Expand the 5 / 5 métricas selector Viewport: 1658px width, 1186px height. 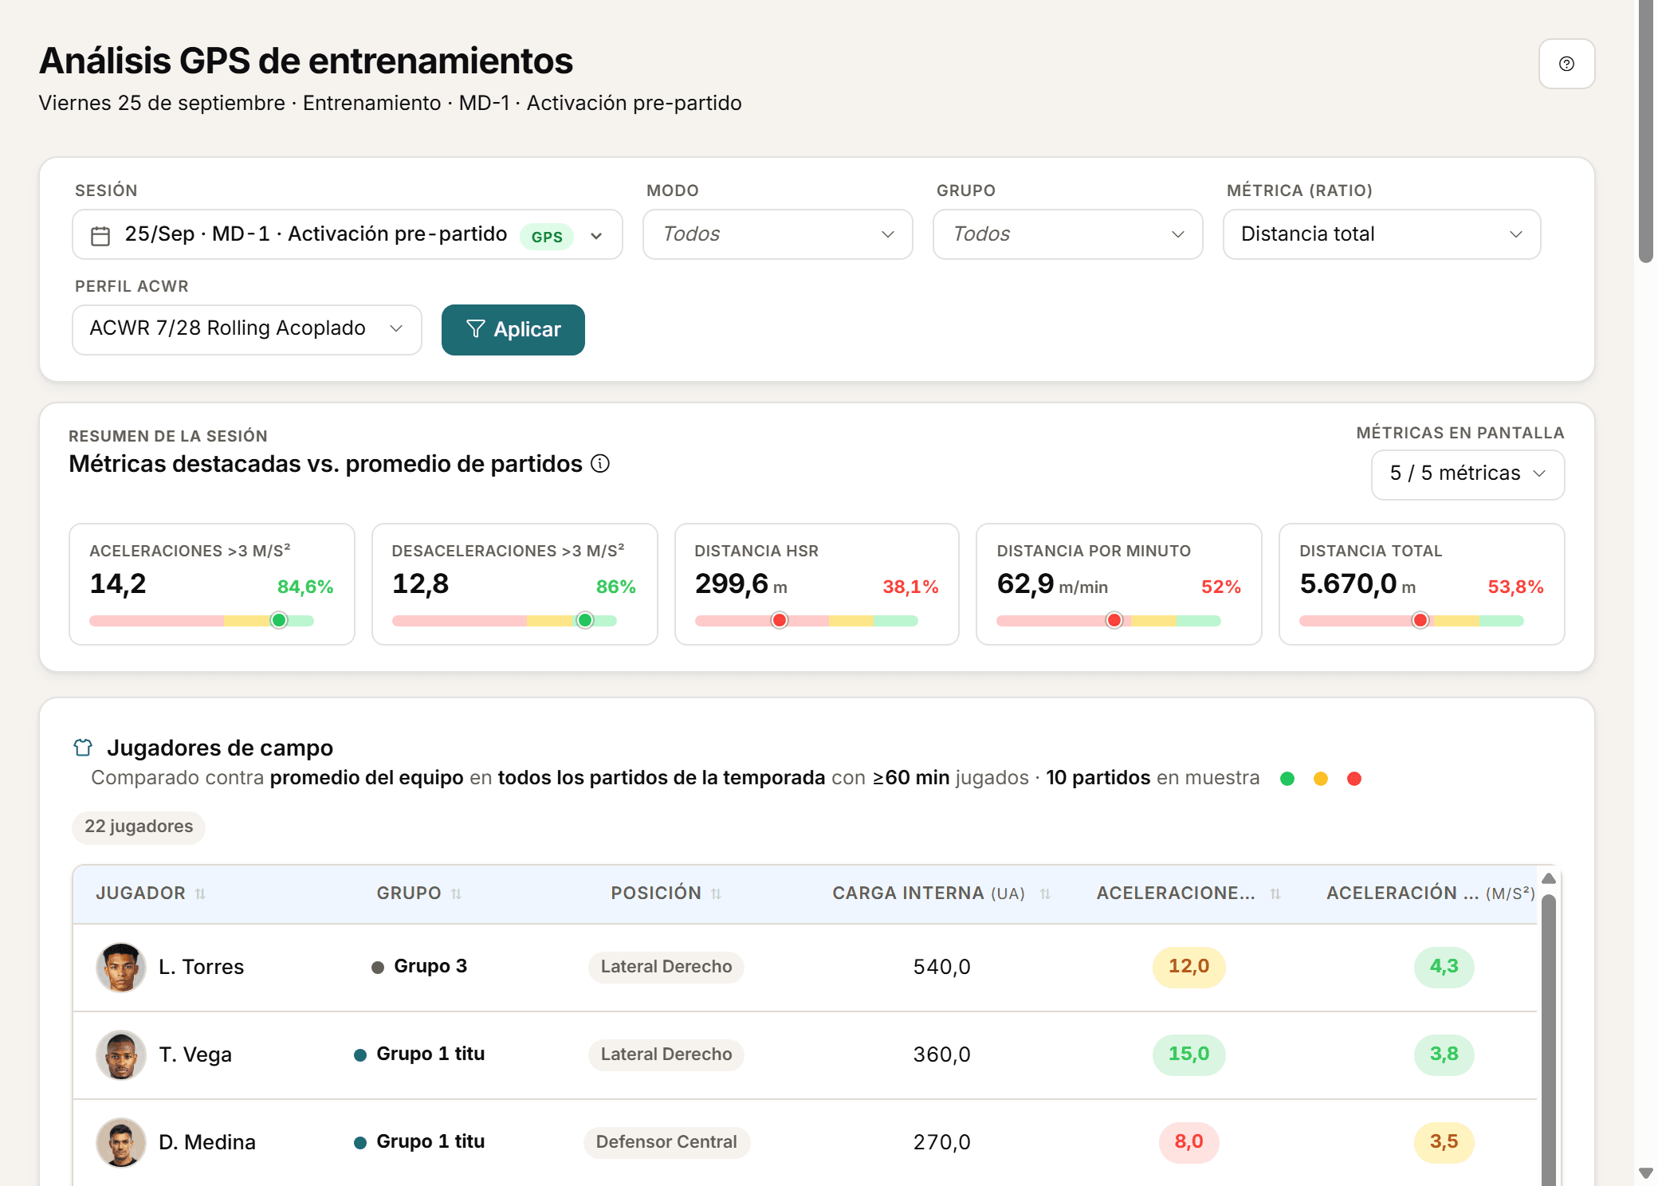[1468, 475]
